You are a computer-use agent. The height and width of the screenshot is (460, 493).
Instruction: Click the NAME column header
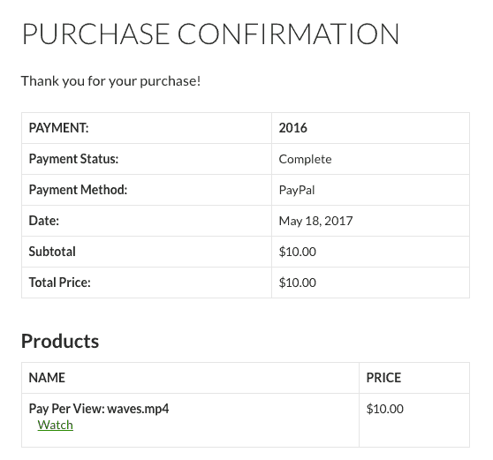pos(47,378)
